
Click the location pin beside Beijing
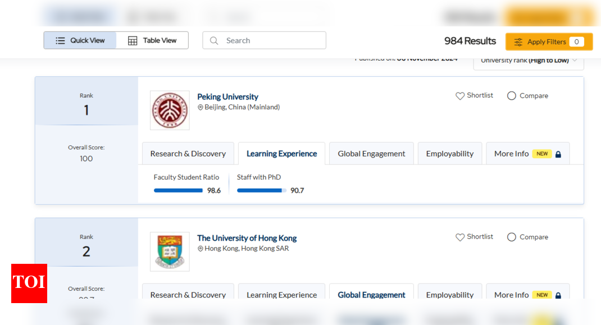[x=200, y=107]
